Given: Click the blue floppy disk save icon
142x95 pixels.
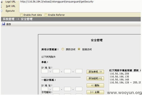Looking at the screenshot, I should (x=4, y=24).
